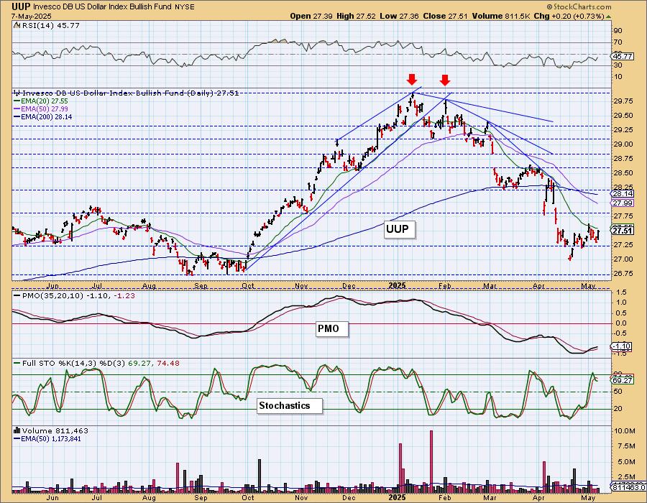Screen dimensions: 647x503
Task: Click the EMA(50) 1,173,841 volume legend text
Action: (x=51, y=438)
